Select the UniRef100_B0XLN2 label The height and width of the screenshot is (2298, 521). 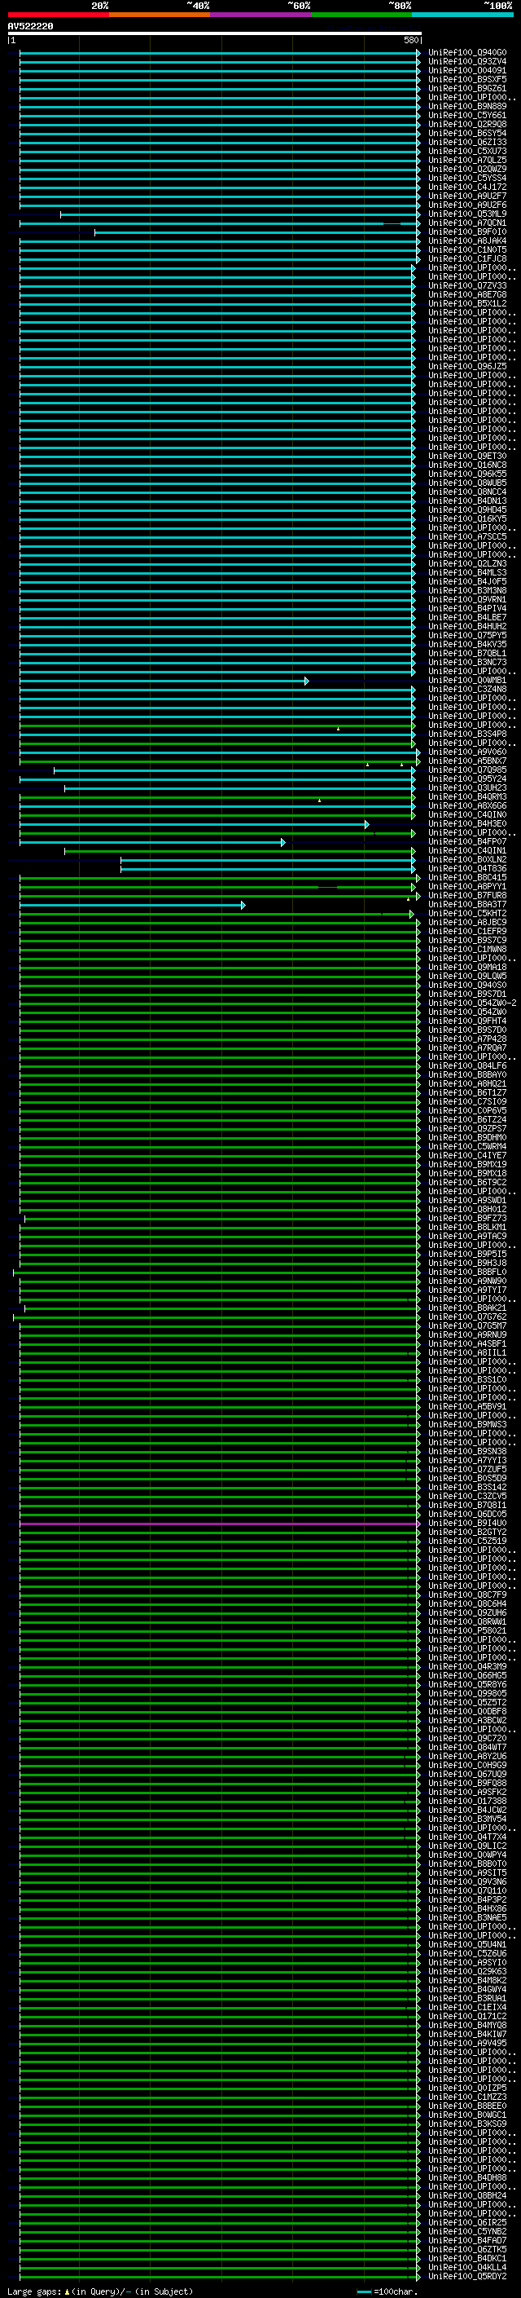466,860
